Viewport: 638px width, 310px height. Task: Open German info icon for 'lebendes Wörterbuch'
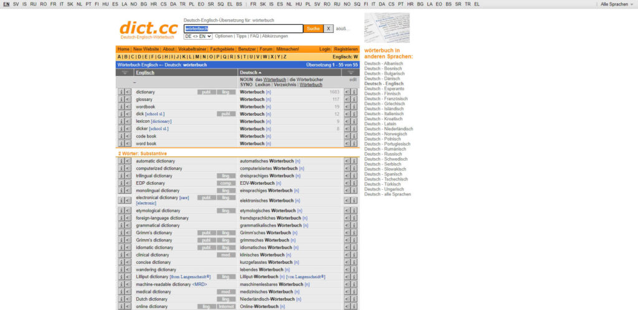coord(354,270)
